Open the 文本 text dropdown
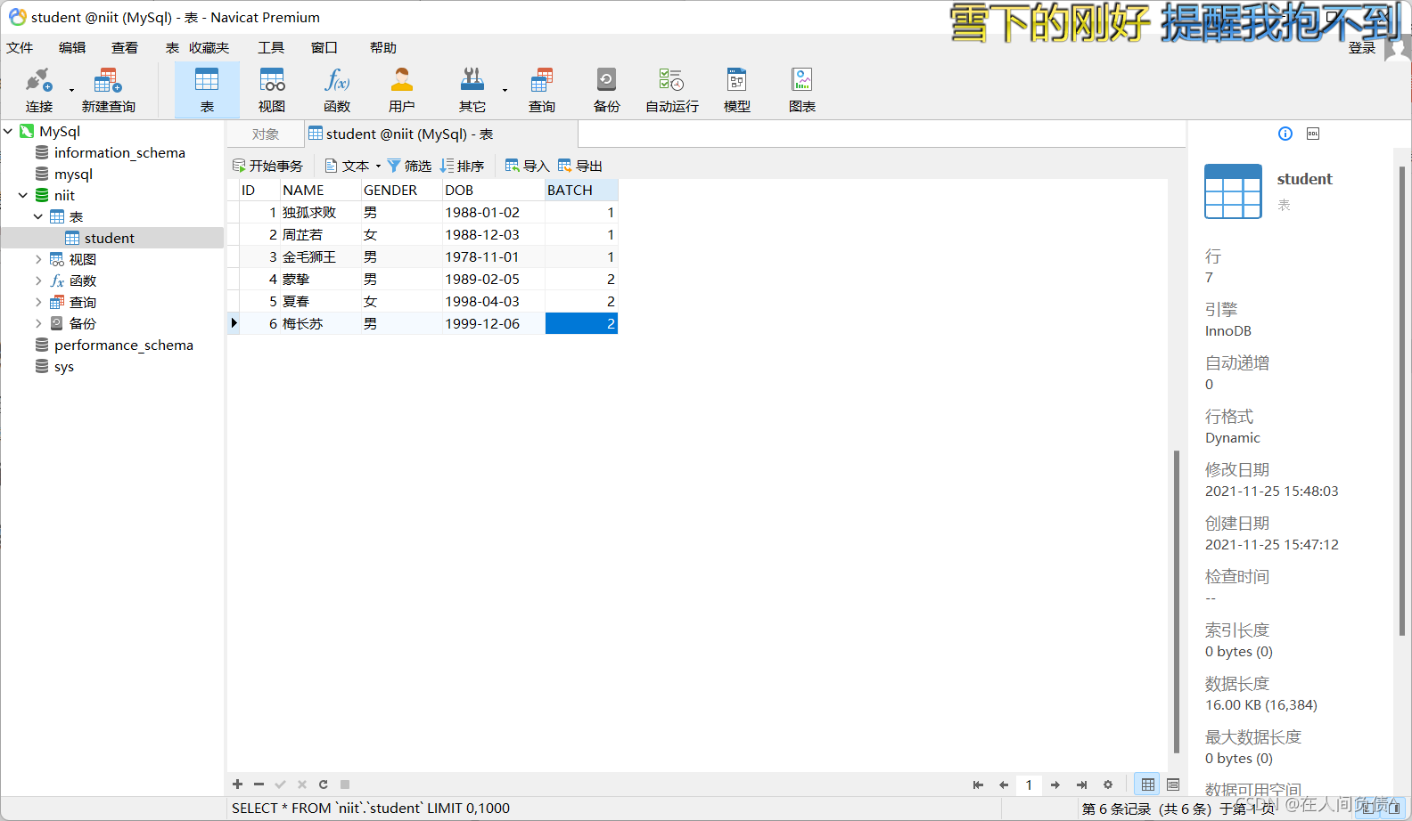The width and height of the screenshot is (1412, 821). (x=352, y=166)
